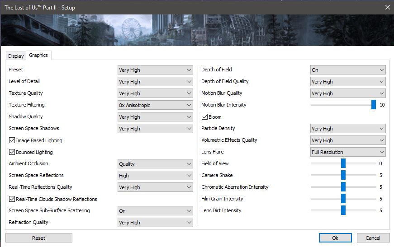Image resolution: width=394 pixels, height=247 pixels.
Task: Click Field of View slider handle
Action: click(x=343, y=163)
